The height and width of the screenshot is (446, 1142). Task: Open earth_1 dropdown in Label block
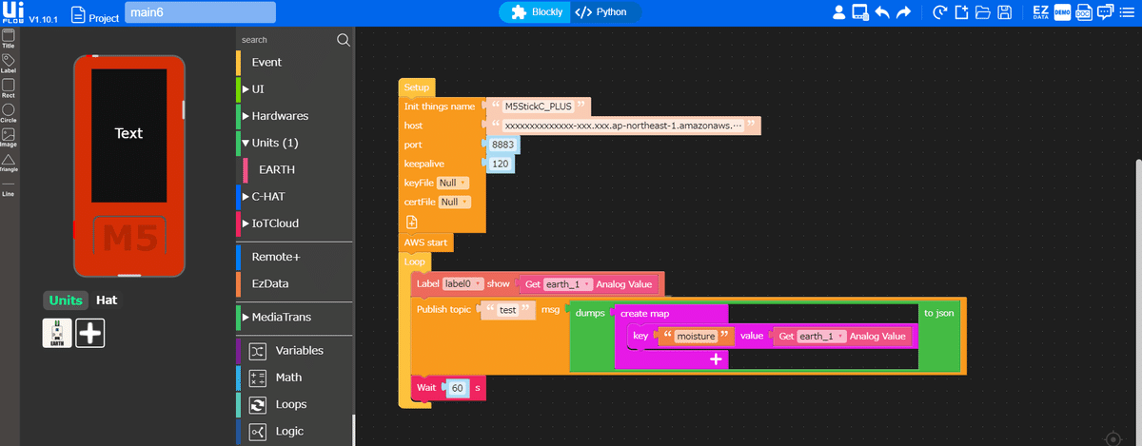pyautogui.click(x=568, y=283)
